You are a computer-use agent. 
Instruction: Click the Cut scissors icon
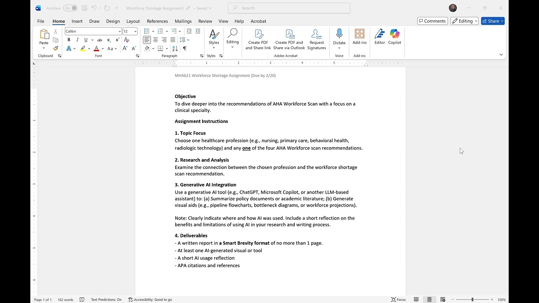click(x=56, y=32)
